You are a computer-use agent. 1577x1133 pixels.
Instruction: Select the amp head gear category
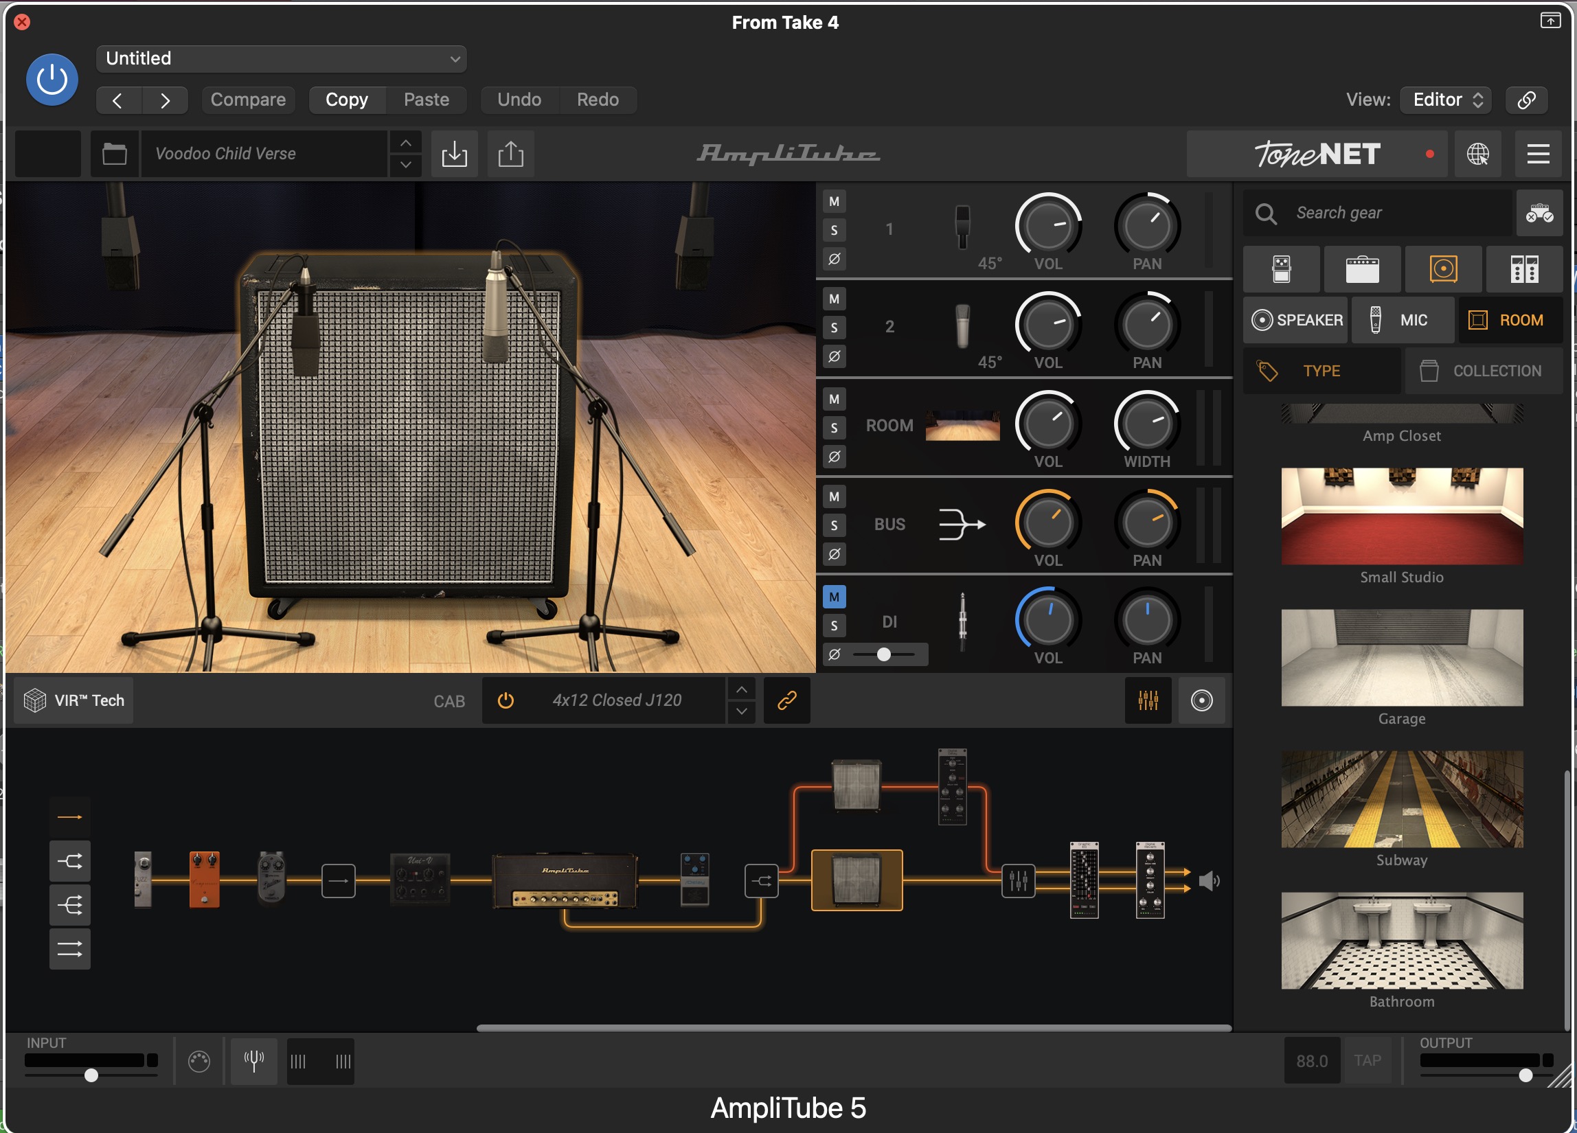pos(1362,269)
